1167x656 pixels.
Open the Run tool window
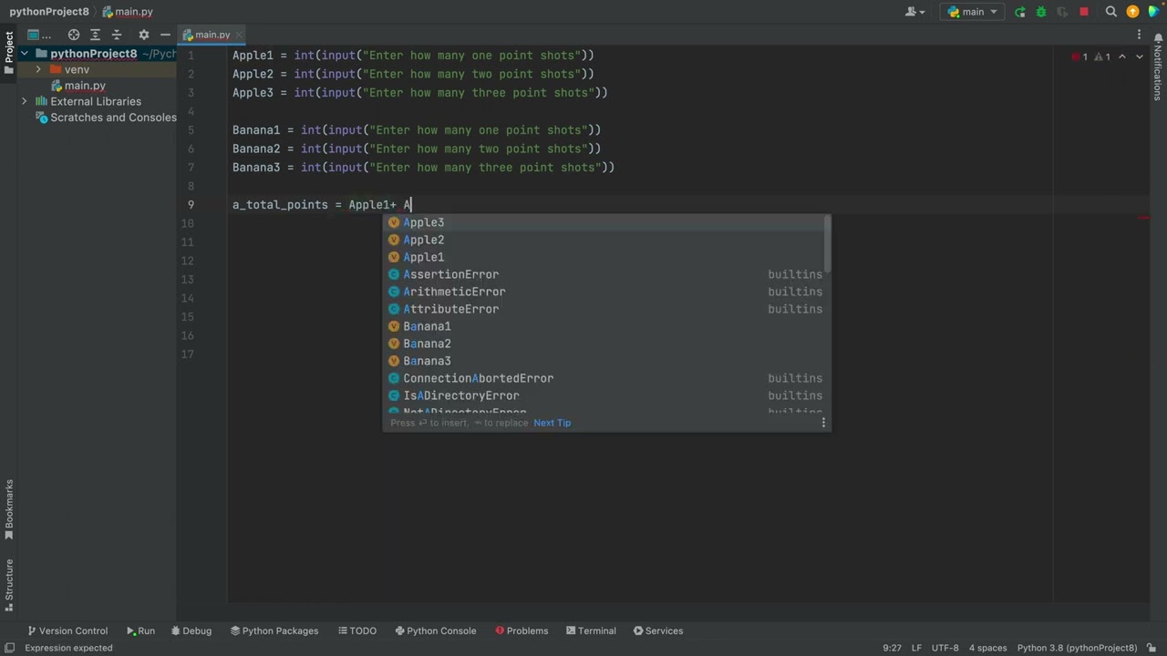[x=140, y=630]
